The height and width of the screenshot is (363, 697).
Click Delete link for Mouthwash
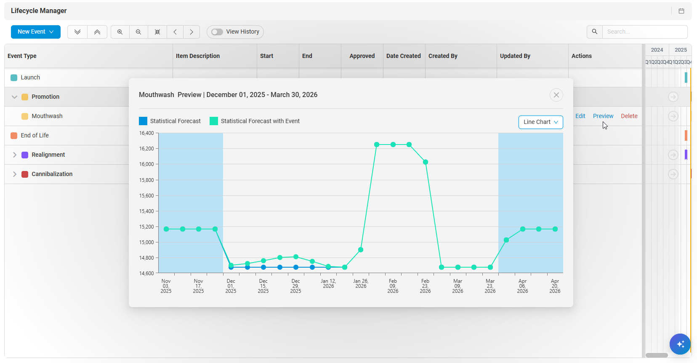click(629, 116)
